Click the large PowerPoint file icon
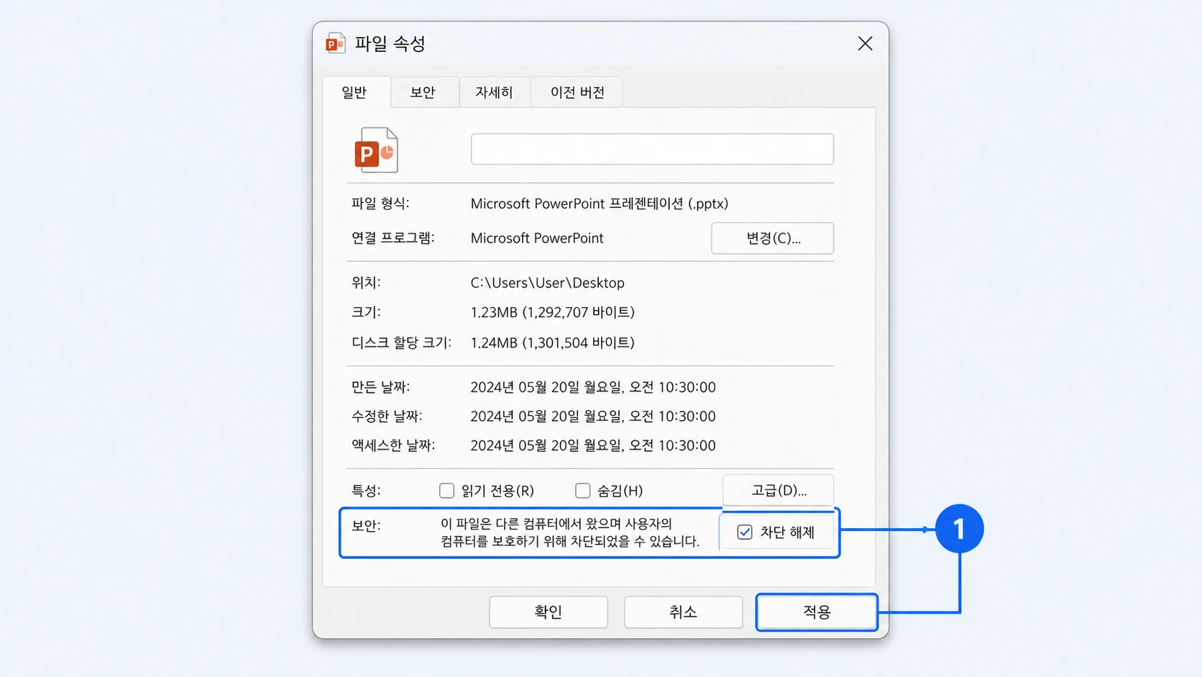Image resolution: width=1202 pixels, height=677 pixels. tap(376, 150)
